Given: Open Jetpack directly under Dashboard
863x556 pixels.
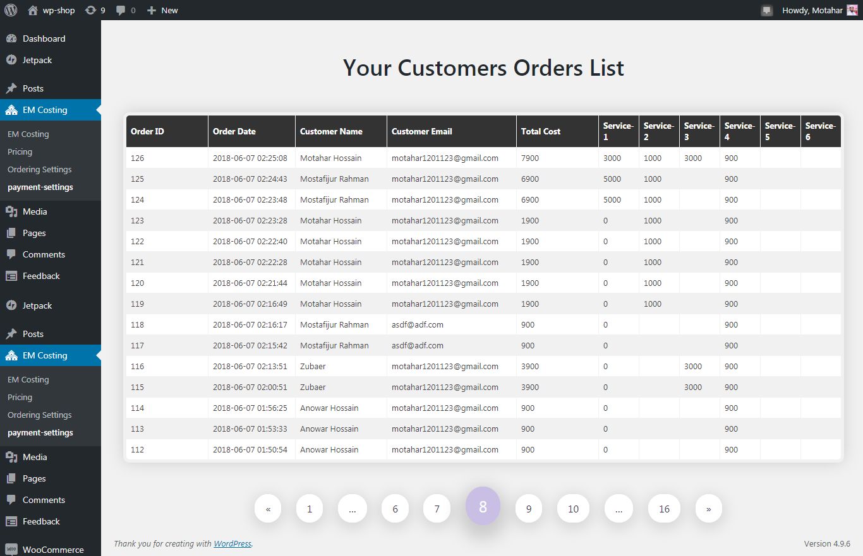Looking at the screenshot, I should 37,60.
